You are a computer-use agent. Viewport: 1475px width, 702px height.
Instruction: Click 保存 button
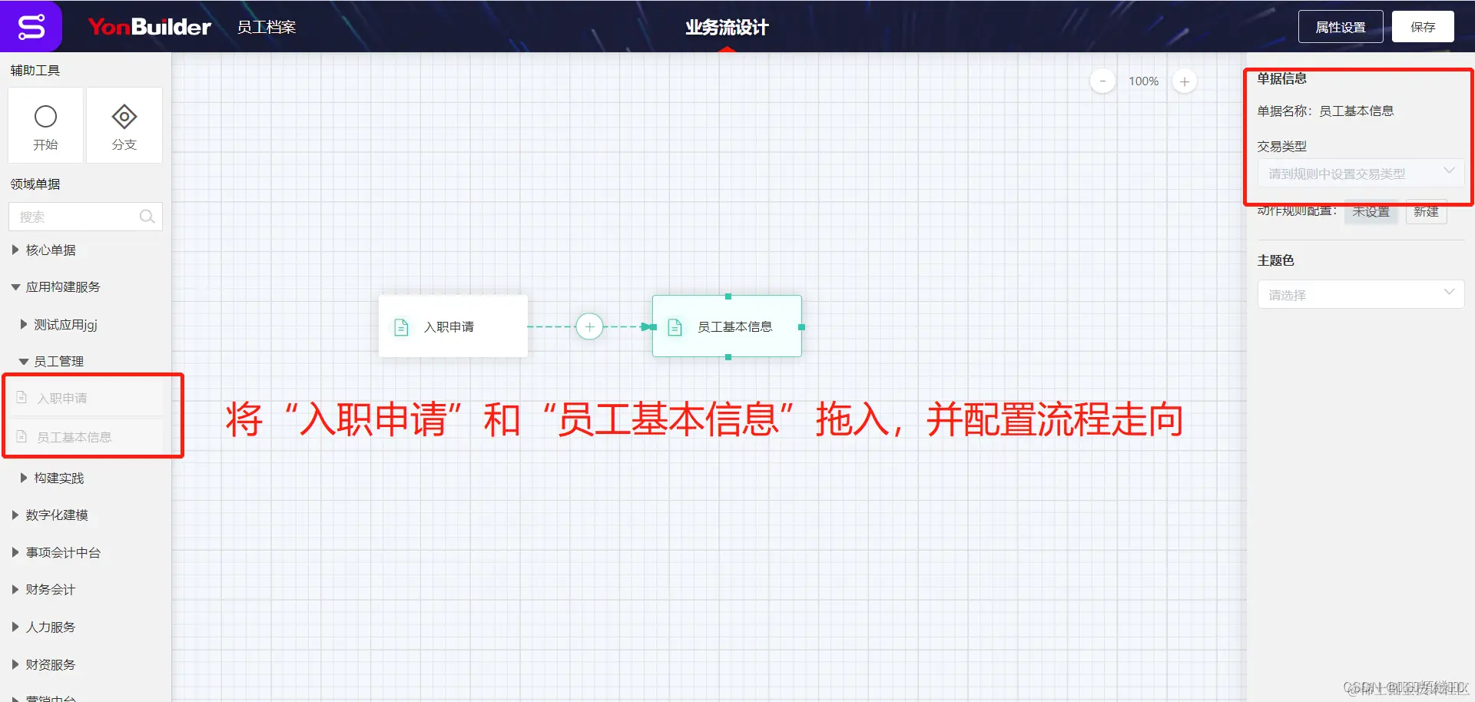coord(1423,27)
